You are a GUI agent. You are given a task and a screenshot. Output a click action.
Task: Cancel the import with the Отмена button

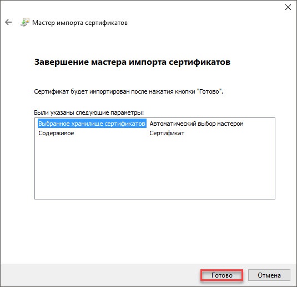click(269, 275)
